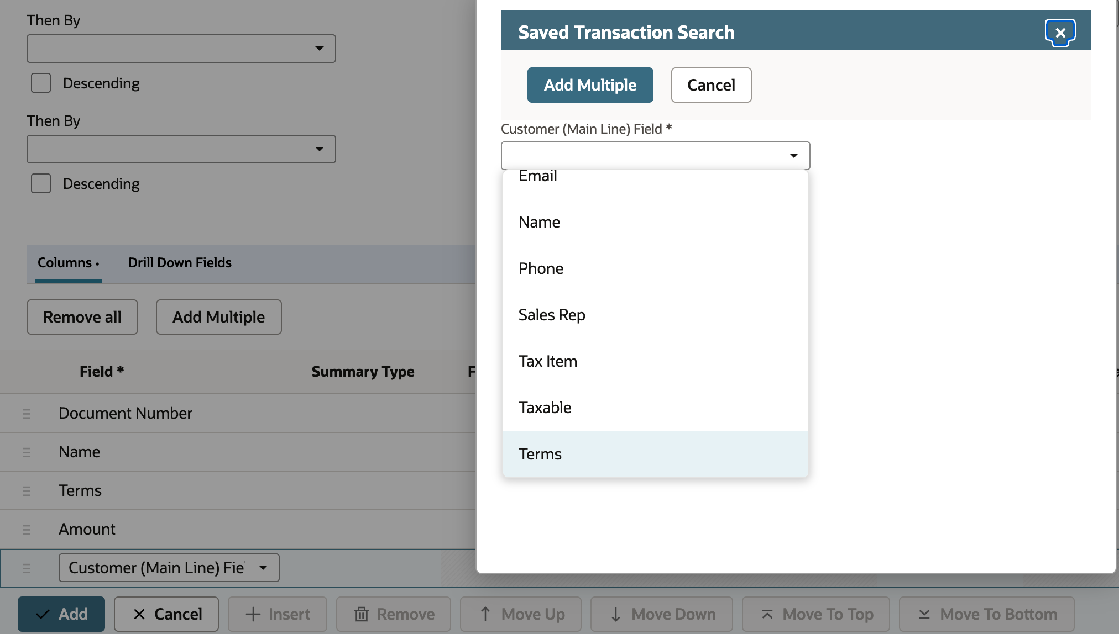Screen dimensions: 1119x634
Task: Select the highlighted Terms option
Action: pos(656,454)
